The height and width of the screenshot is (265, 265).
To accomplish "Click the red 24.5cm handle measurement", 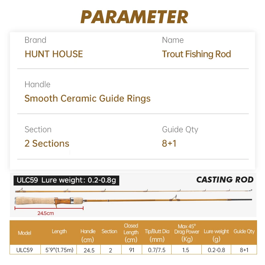I will [46, 213].
